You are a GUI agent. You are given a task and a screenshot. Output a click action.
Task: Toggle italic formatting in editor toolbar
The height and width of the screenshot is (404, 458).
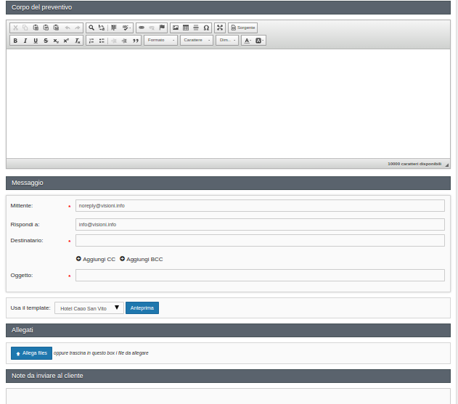point(25,41)
